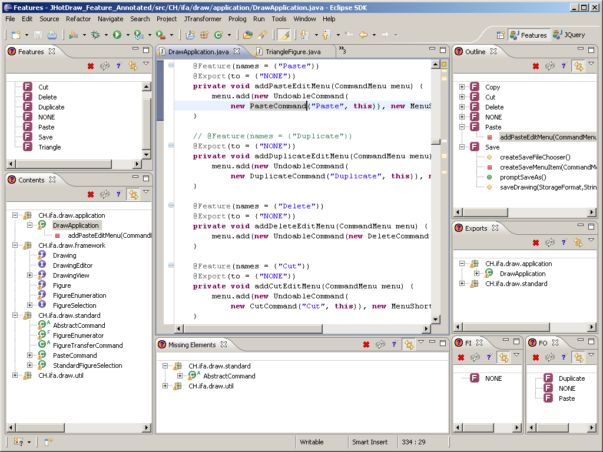The image size is (603, 452).
Task: Click the New wizard toolbar icon
Action: 16,35
